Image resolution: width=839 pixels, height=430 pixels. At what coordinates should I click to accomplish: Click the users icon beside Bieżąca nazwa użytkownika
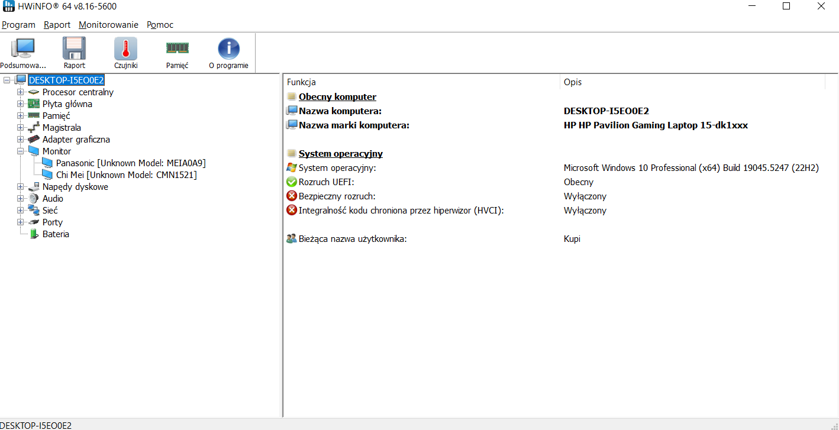292,239
